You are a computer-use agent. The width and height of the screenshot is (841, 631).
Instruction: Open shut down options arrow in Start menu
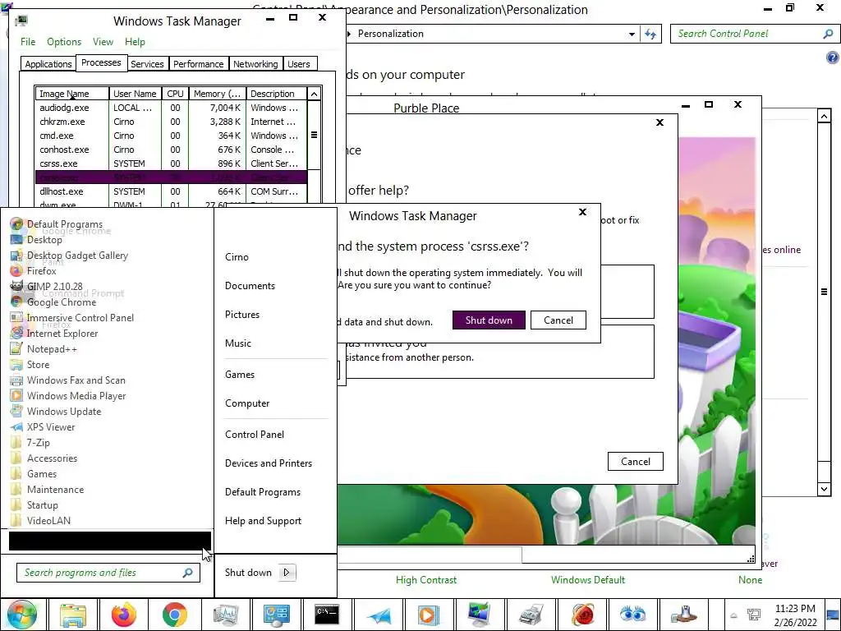click(287, 573)
